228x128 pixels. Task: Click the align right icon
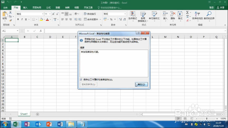[70, 19]
